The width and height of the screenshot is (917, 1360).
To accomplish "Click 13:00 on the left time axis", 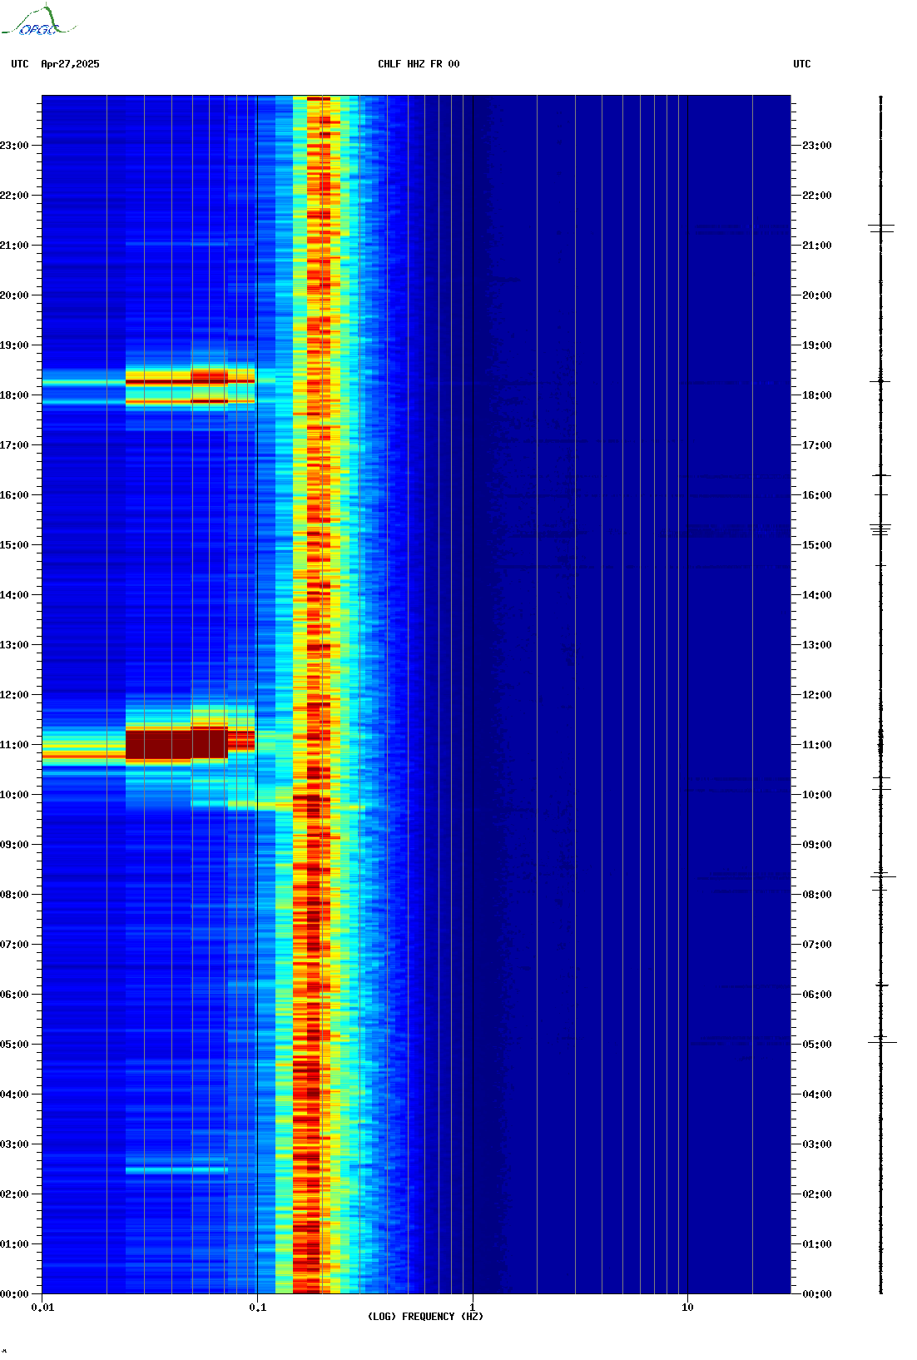I will (x=14, y=645).
